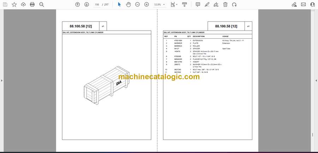Click the INSERT description in row 8

pyautogui.click(x=196, y=62)
